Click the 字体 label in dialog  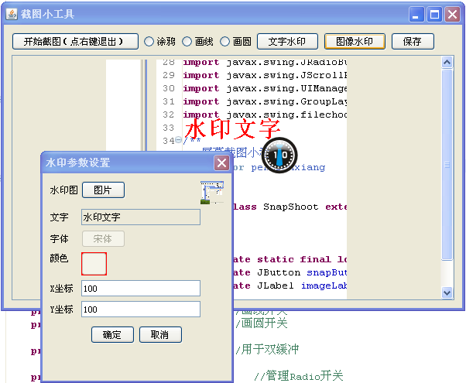click(x=59, y=238)
